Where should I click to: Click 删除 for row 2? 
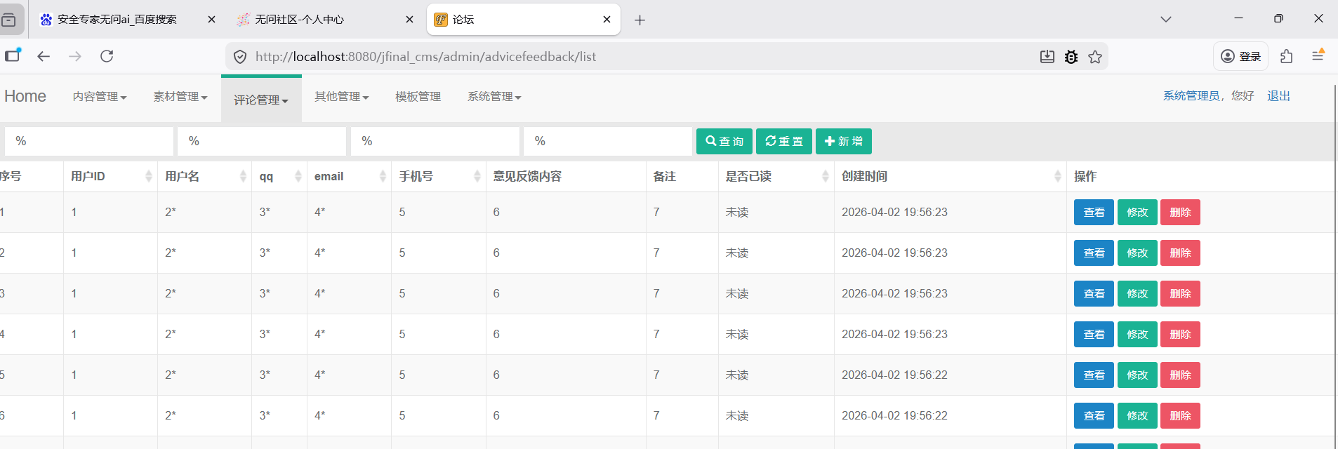pos(1180,253)
